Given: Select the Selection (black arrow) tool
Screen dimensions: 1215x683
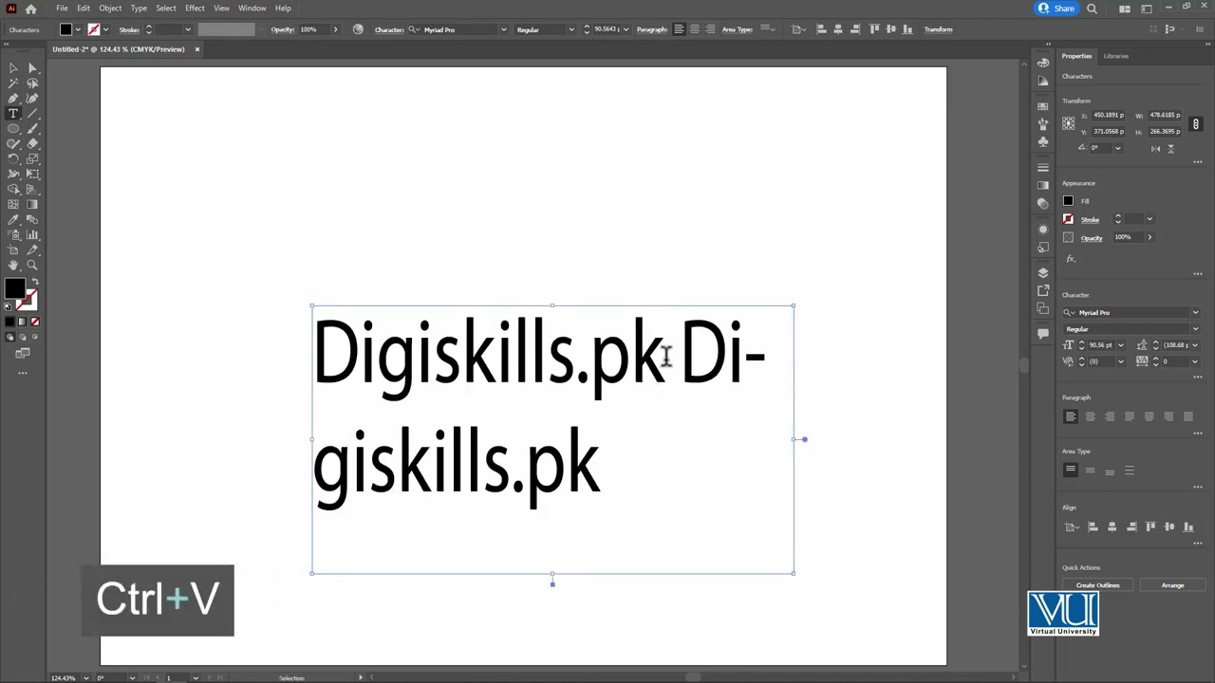Looking at the screenshot, I should click(x=13, y=68).
